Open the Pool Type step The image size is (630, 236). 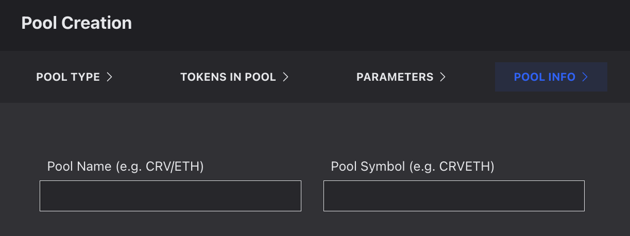pos(74,77)
